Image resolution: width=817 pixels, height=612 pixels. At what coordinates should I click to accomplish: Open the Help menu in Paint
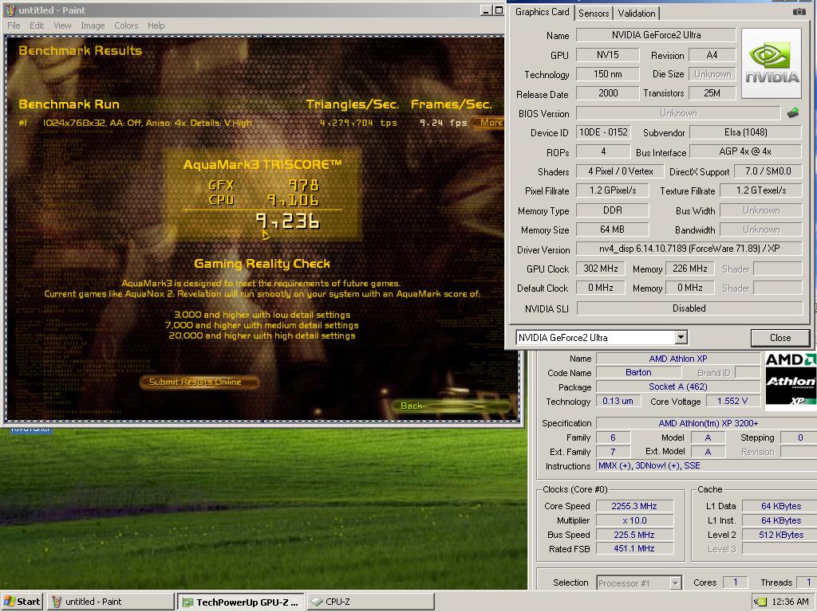156,25
